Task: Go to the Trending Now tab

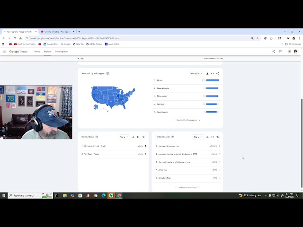Action: pyautogui.click(x=61, y=52)
